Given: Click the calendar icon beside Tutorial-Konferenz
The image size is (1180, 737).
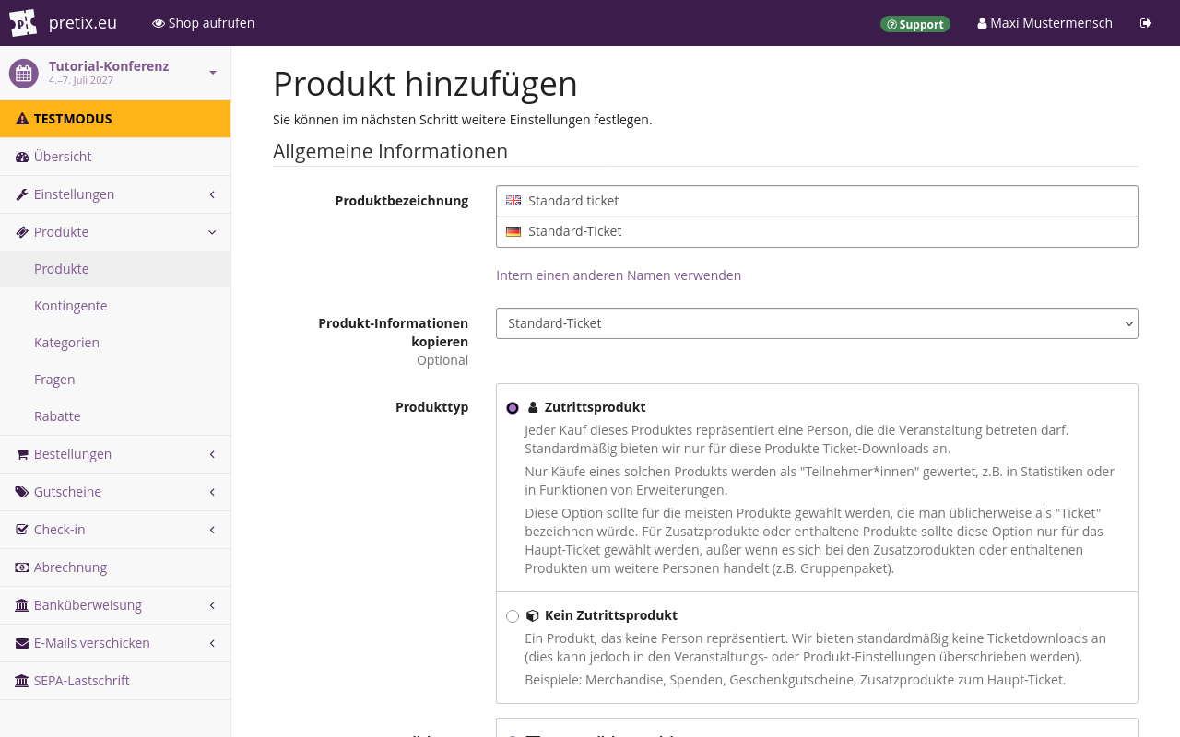Looking at the screenshot, I should [24, 73].
